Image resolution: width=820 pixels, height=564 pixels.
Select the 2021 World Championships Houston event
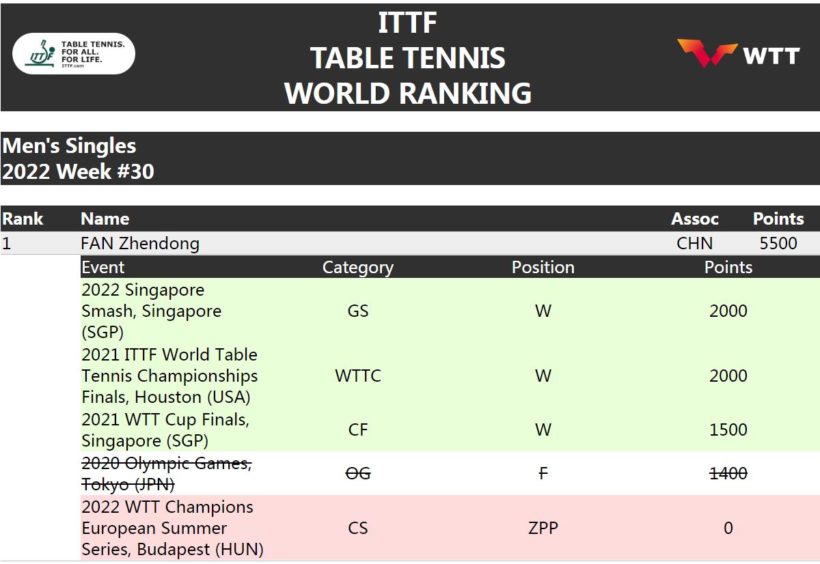(x=169, y=376)
